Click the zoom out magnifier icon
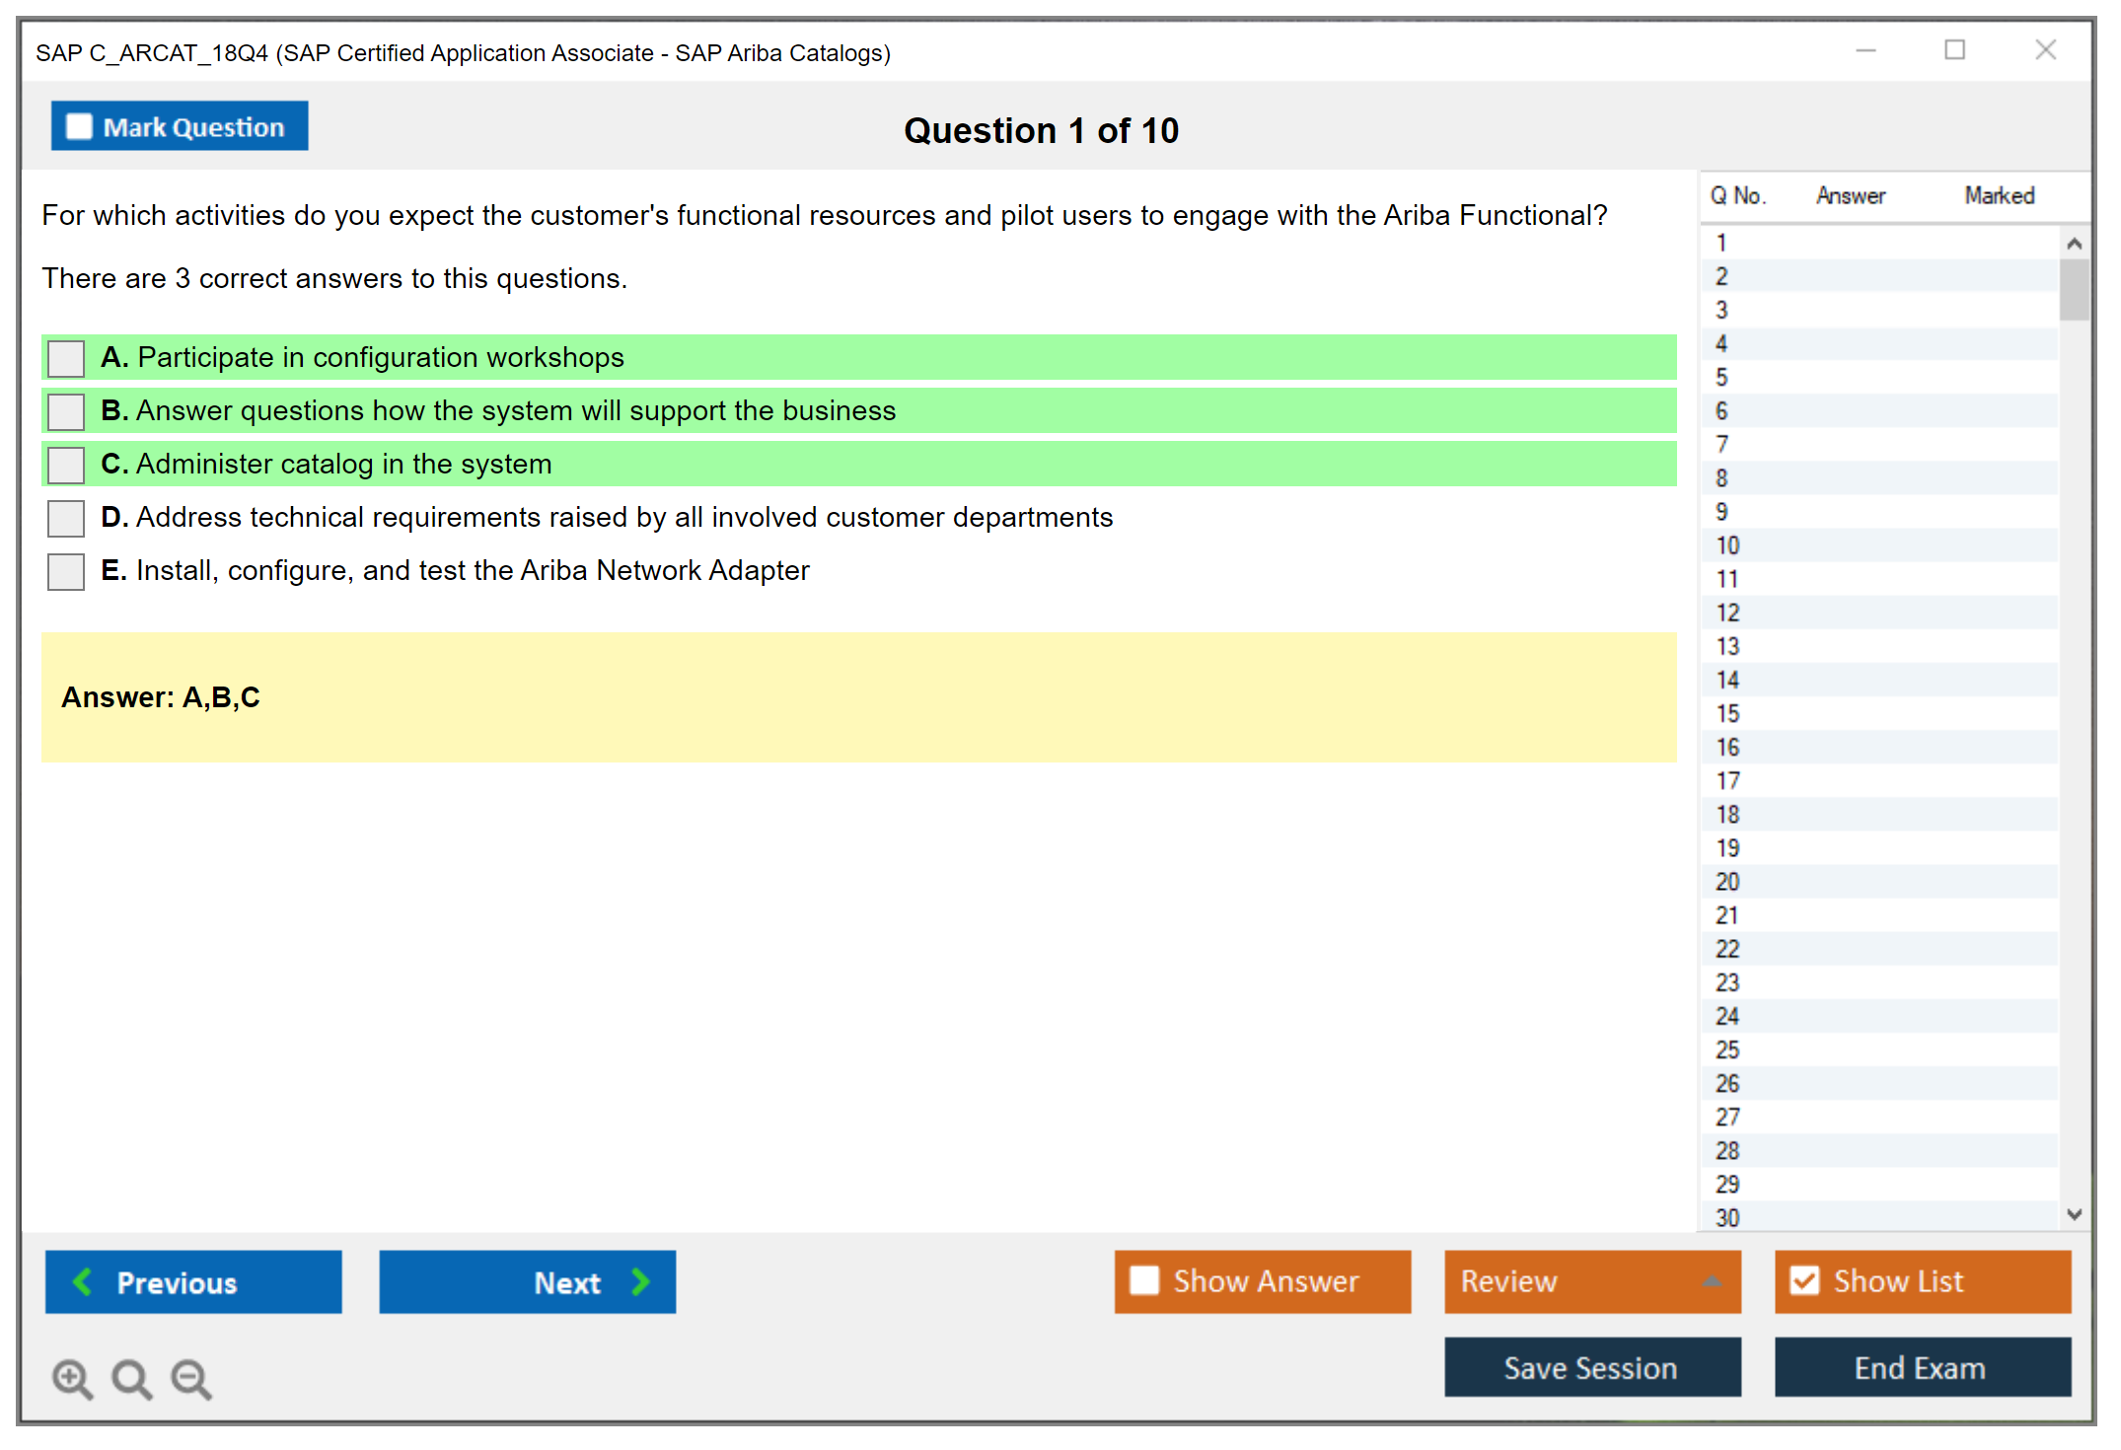The height and width of the screenshot is (1450, 2121). point(191,1378)
